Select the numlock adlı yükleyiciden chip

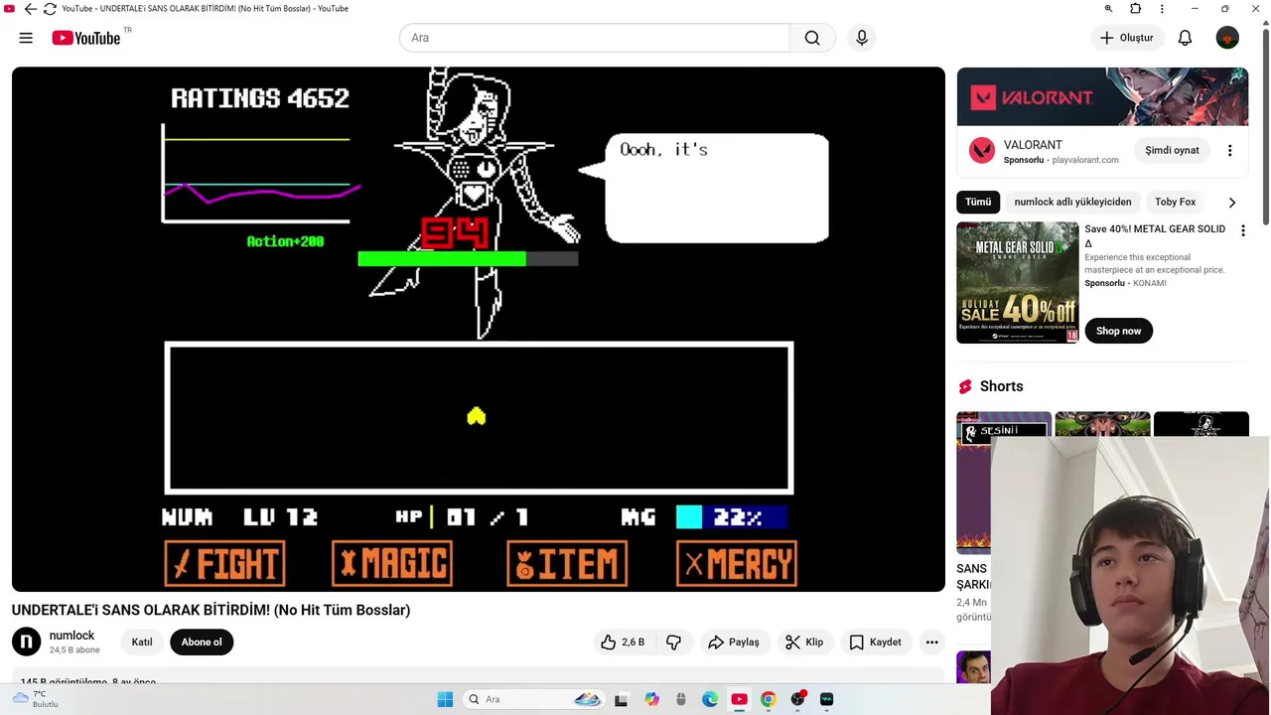pyautogui.click(x=1072, y=202)
